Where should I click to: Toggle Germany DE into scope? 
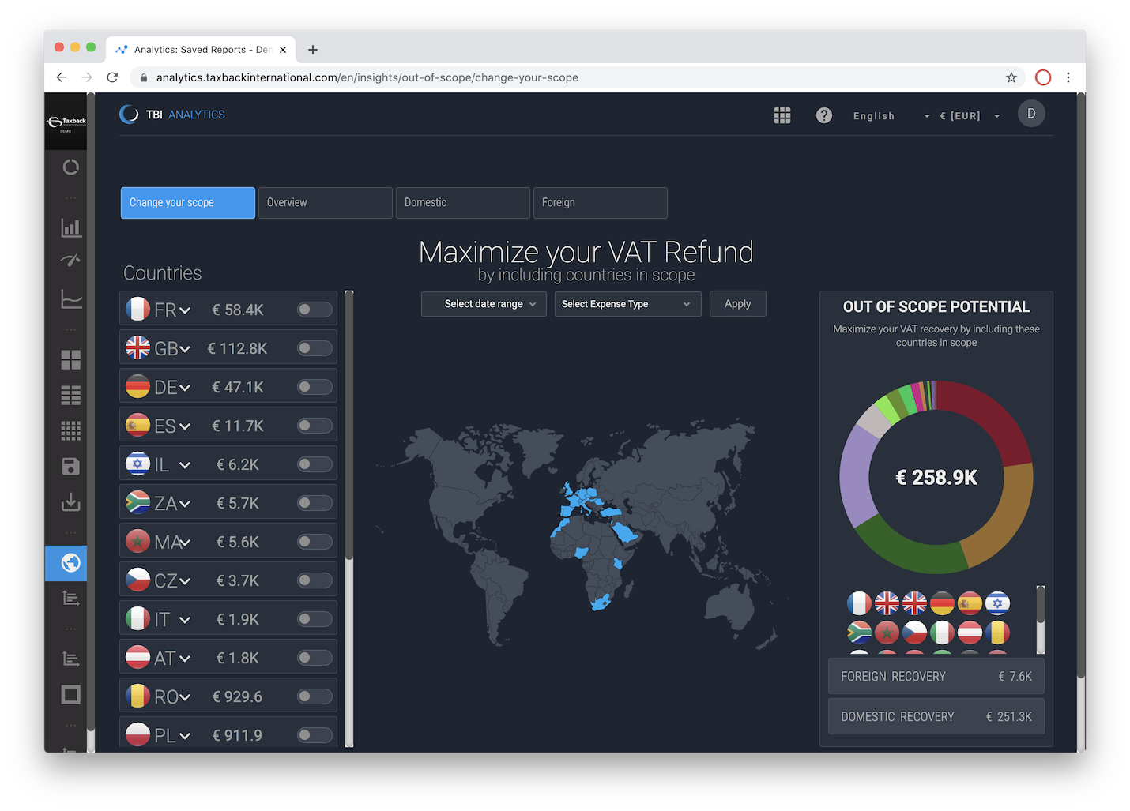[x=315, y=387]
